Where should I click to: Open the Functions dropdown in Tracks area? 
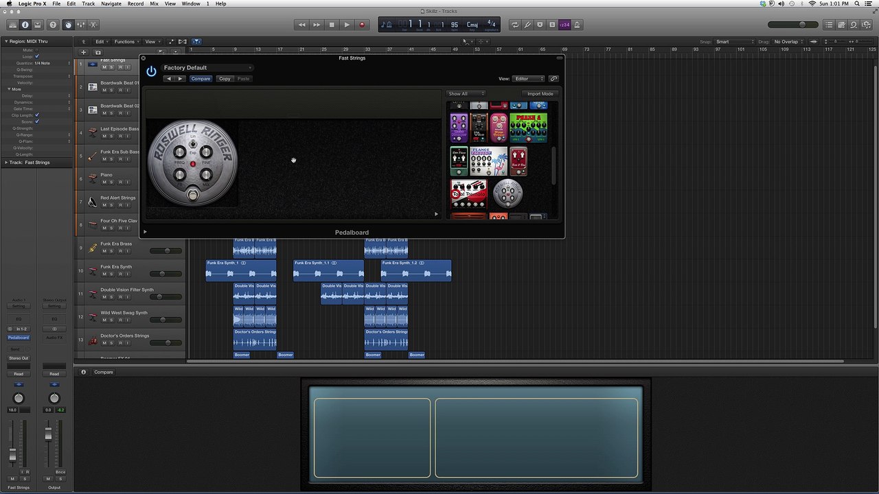[x=126, y=42]
